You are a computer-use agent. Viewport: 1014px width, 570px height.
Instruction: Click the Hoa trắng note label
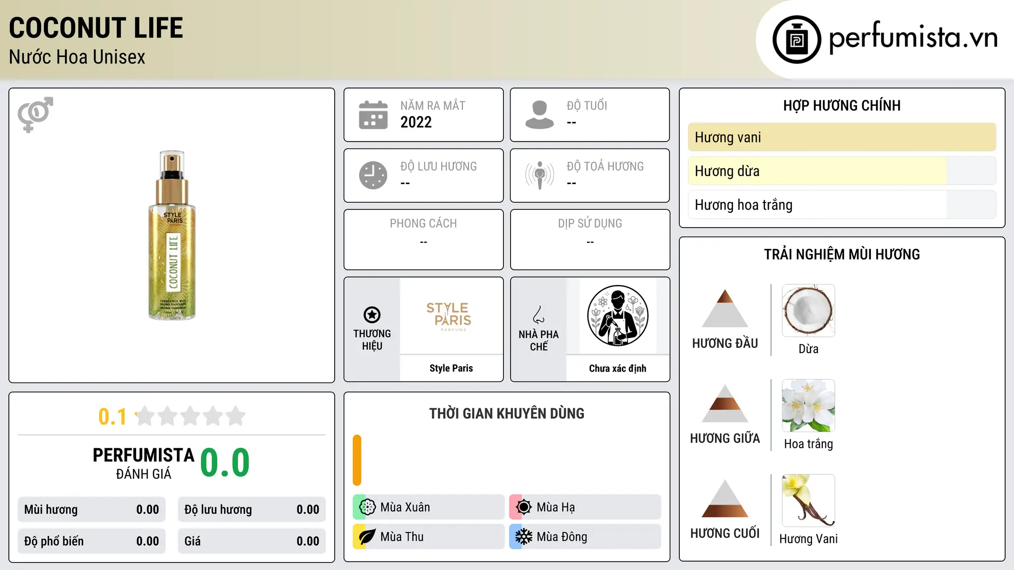point(809,444)
